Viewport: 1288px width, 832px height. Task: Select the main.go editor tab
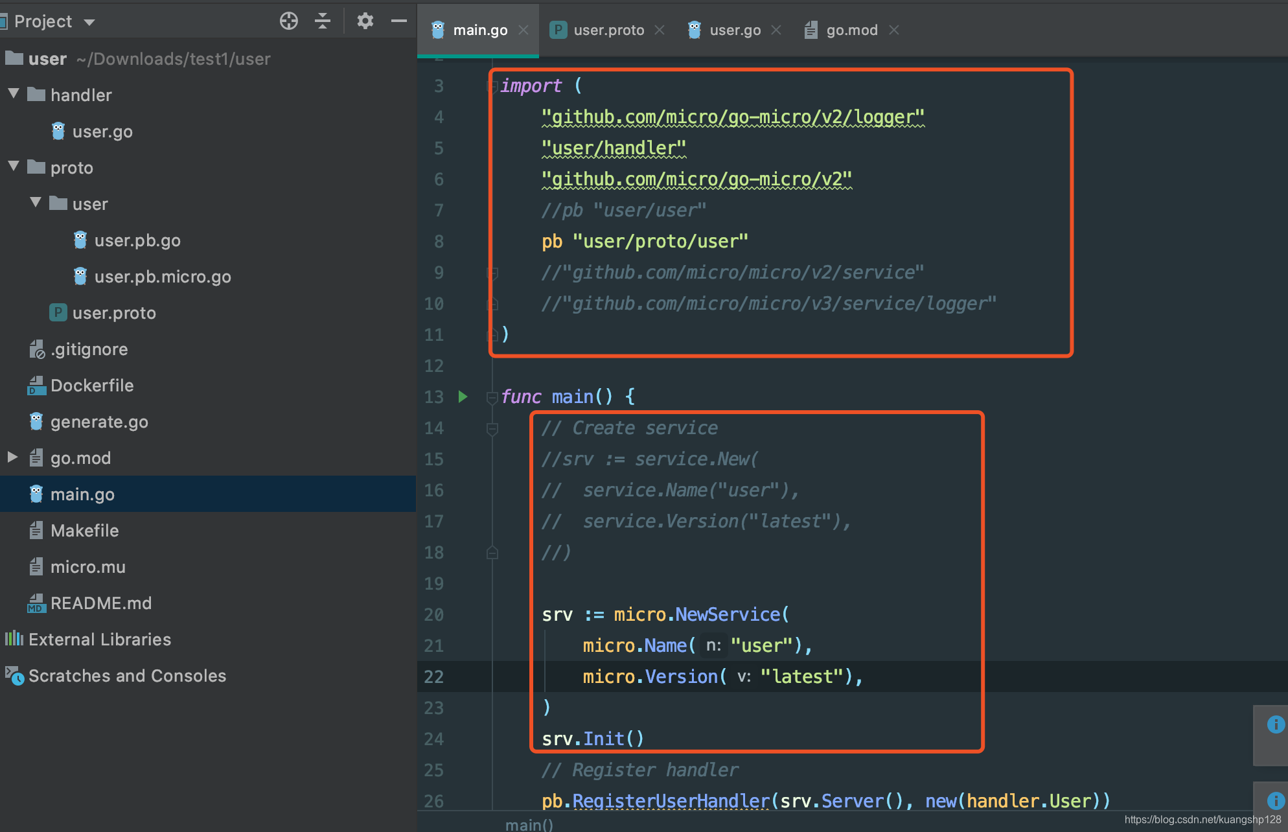click(474, 28)
